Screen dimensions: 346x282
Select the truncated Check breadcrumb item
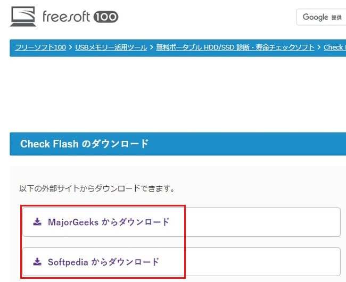pyautogui.click(x=333, y=47)
